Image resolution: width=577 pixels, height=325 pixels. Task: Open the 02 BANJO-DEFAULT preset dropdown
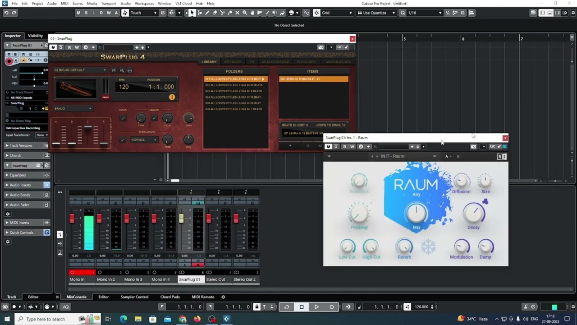(x=80, y=70)
